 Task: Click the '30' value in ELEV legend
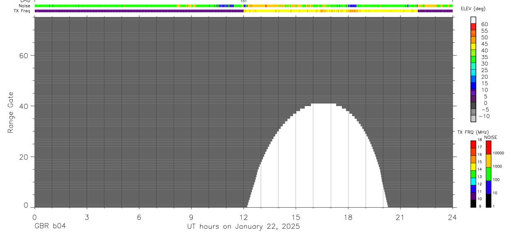tap(484, 63)
